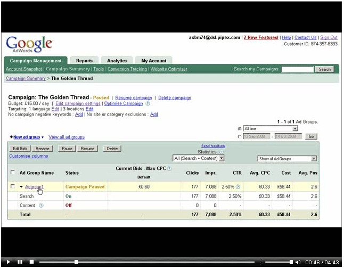Open the Tools submenu link
This screenshot has height=269, width=344.
pyautogui.click(x=99, y=69)
